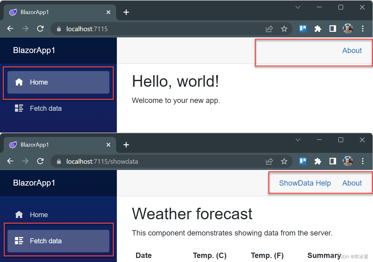This screenshot has width=373, height=262.
Task: Click BlazorApp1 brand in top window sidebar
Action: 34,50
